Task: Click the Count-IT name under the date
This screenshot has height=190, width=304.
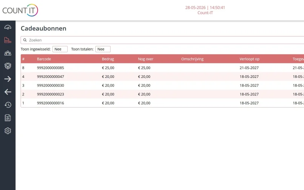Action: 205,13
